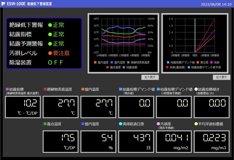Click the green 結露指標 status lamp
Viewport: 234px width, 160px height.
click(50, 34)
